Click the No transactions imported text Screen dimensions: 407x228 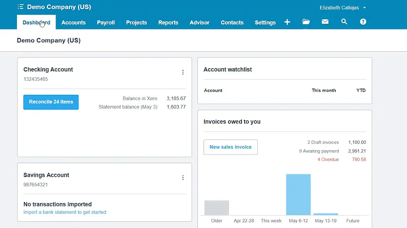click(x=57, y=204)
